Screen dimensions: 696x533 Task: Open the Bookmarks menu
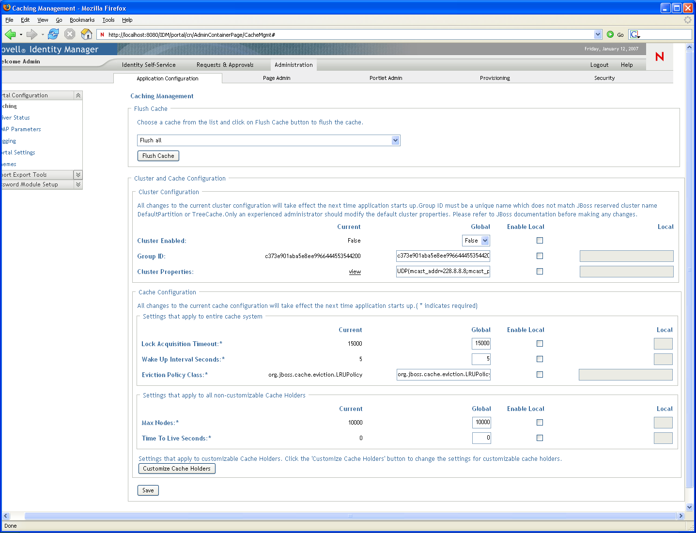tap(82, 20)
